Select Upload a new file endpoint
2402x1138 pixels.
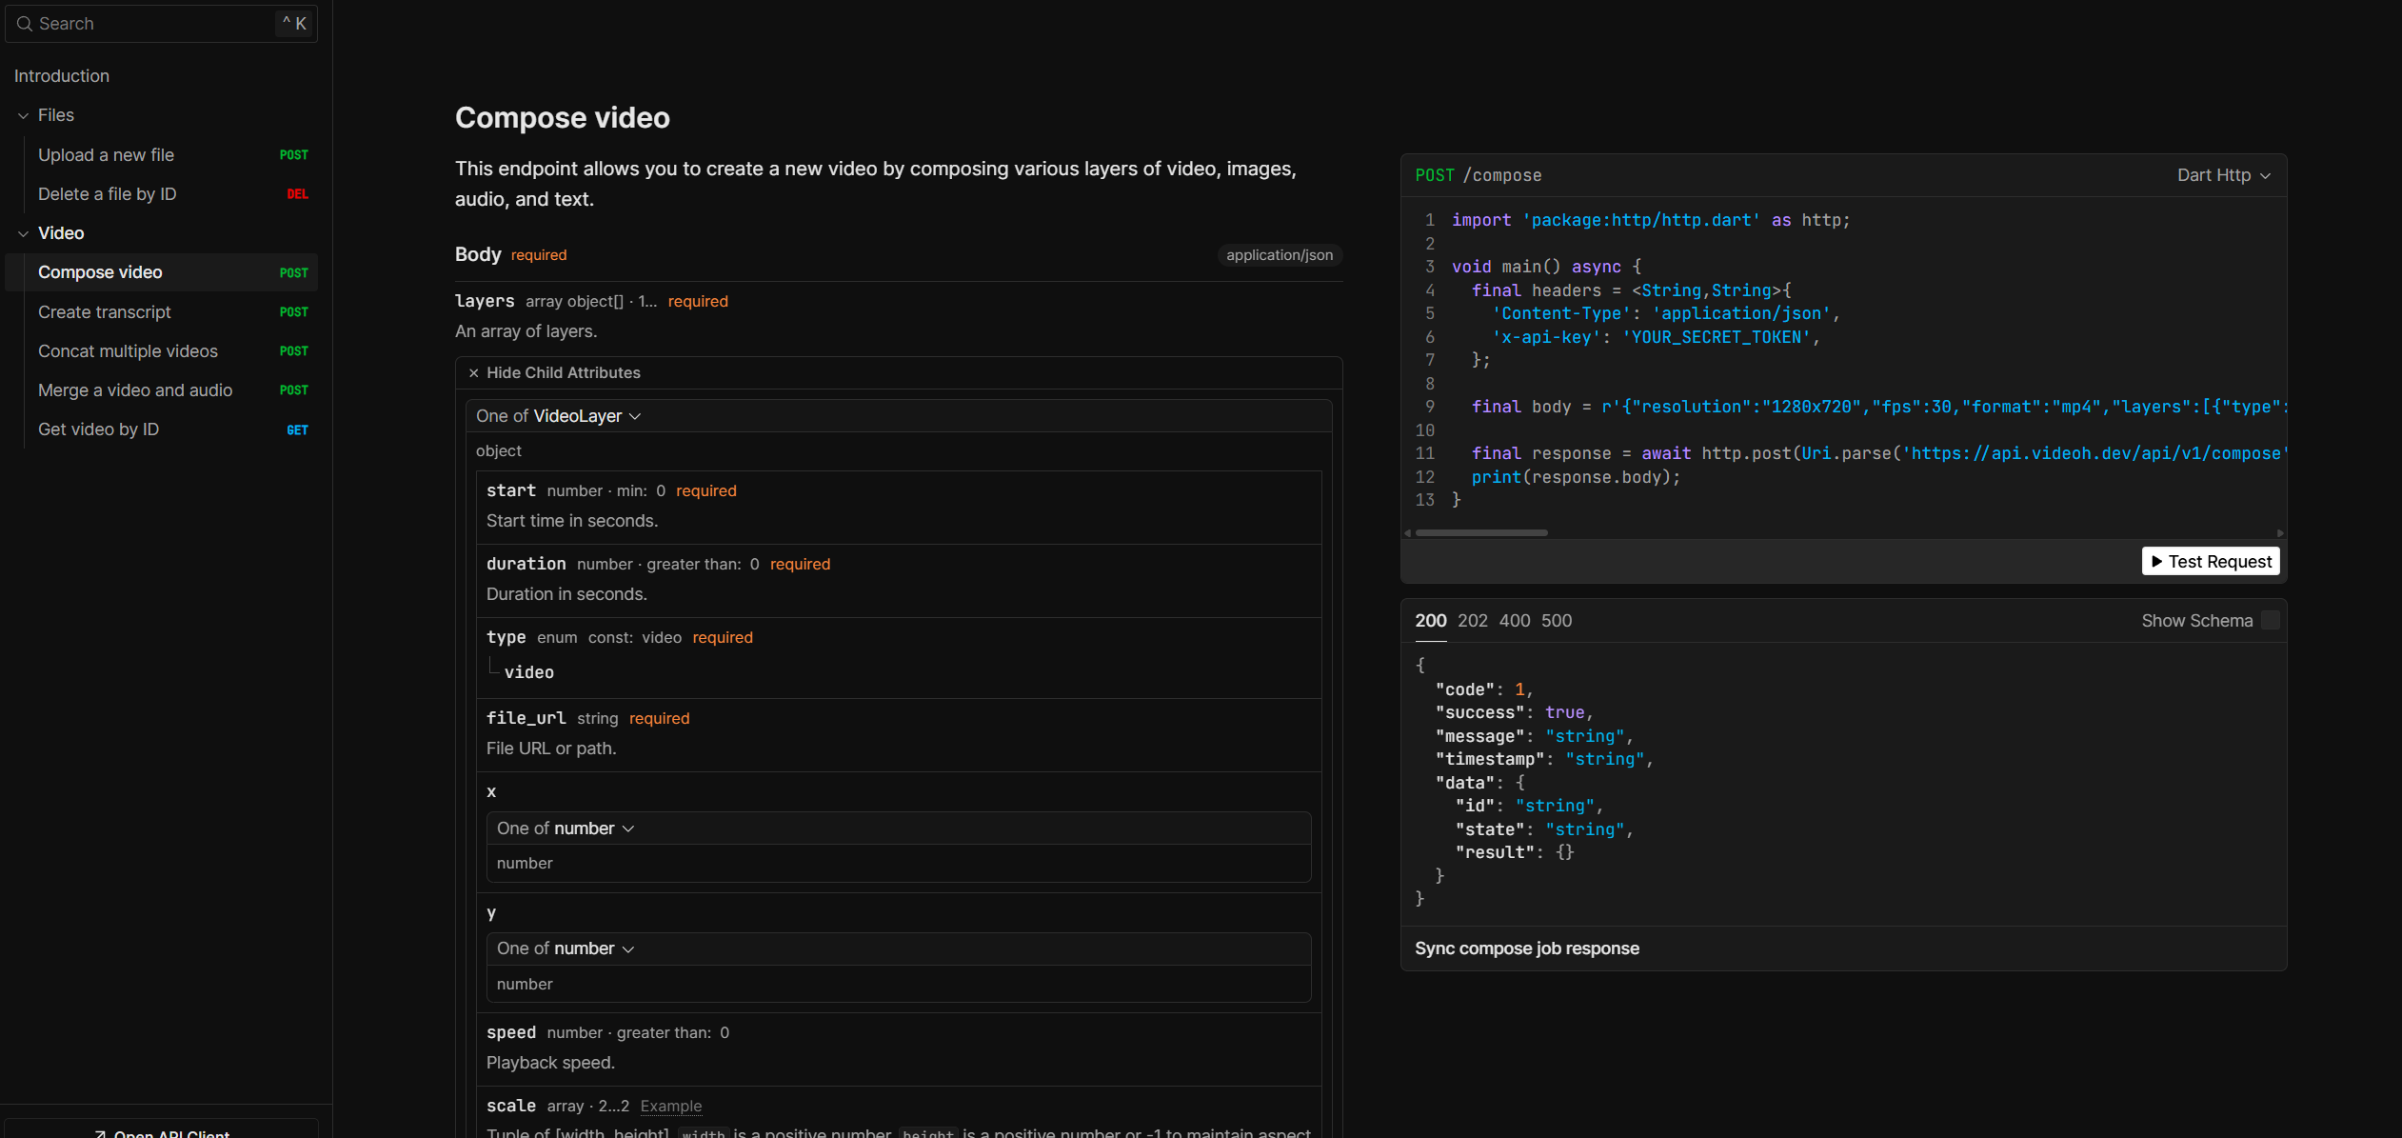point(106,154)
